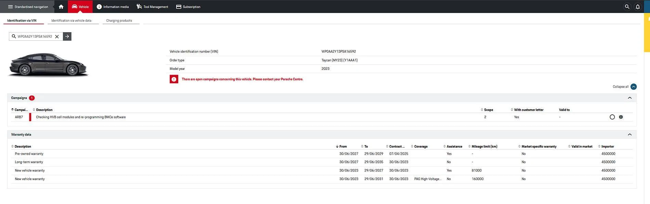Sort warranty data by Assistance column

tap(453, 146)
